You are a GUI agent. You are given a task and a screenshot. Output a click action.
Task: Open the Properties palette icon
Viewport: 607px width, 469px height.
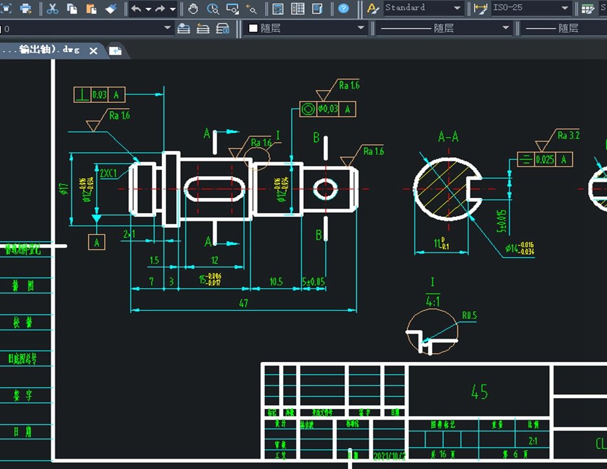(x=278, y=8)
